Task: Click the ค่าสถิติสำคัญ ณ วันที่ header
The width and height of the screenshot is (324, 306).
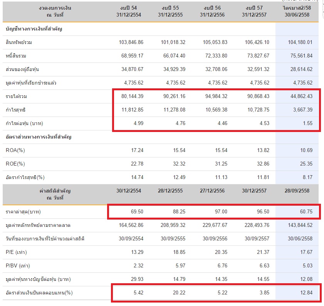Action: point(55,194)
